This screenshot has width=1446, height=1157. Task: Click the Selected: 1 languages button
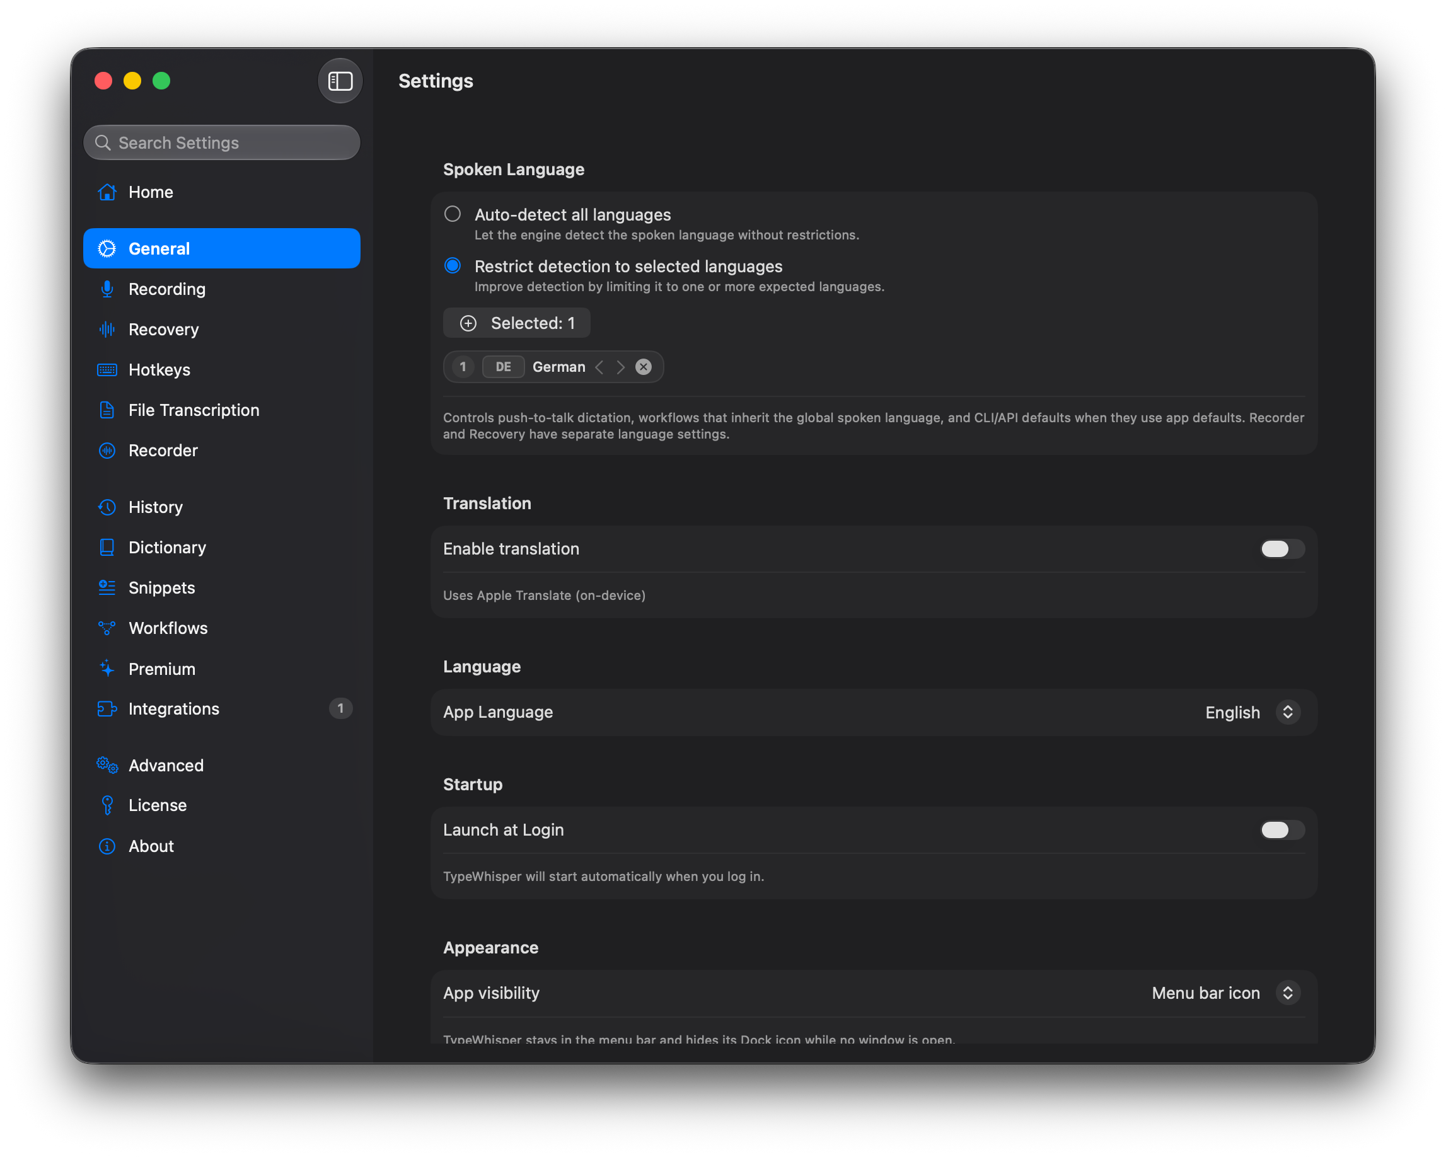(516, 323)
